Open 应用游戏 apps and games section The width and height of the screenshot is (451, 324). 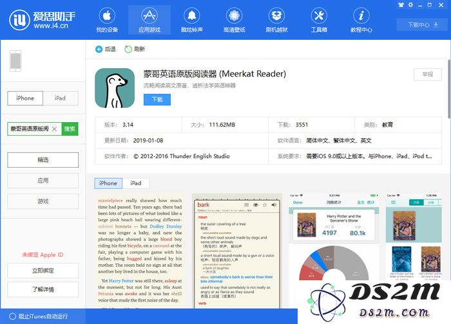point(149,20)
